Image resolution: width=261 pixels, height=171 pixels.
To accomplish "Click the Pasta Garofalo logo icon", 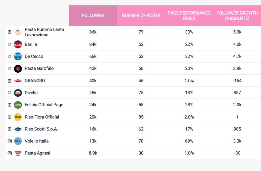I will [x=18, y=69].
